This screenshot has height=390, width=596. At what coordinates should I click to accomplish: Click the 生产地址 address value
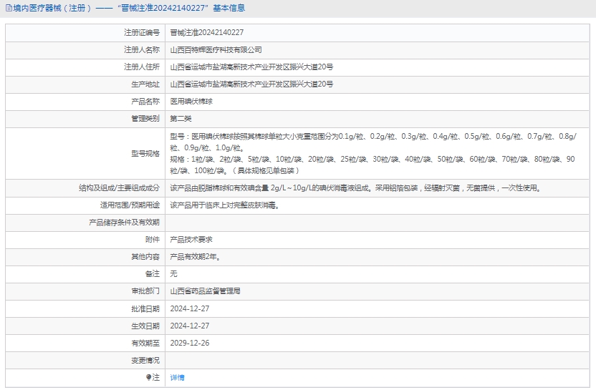tap(251, 84)
